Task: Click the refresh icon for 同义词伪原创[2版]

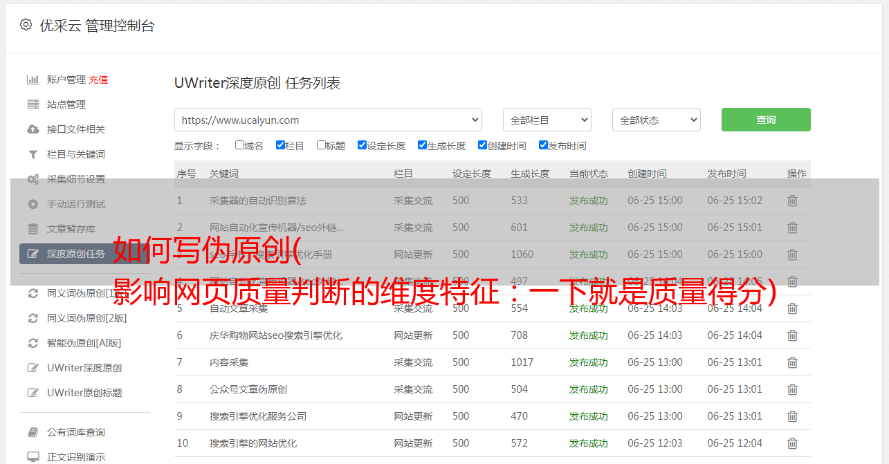Action: pos(33,318)
